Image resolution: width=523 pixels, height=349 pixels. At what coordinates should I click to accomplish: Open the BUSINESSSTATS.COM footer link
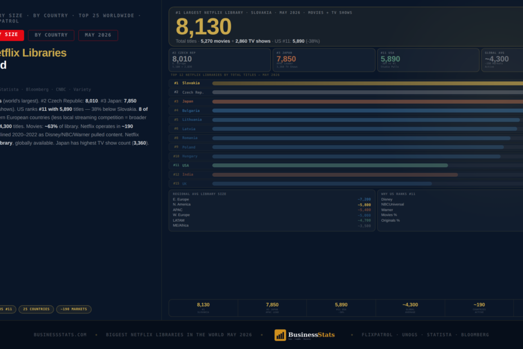click(x=60, y=334)
